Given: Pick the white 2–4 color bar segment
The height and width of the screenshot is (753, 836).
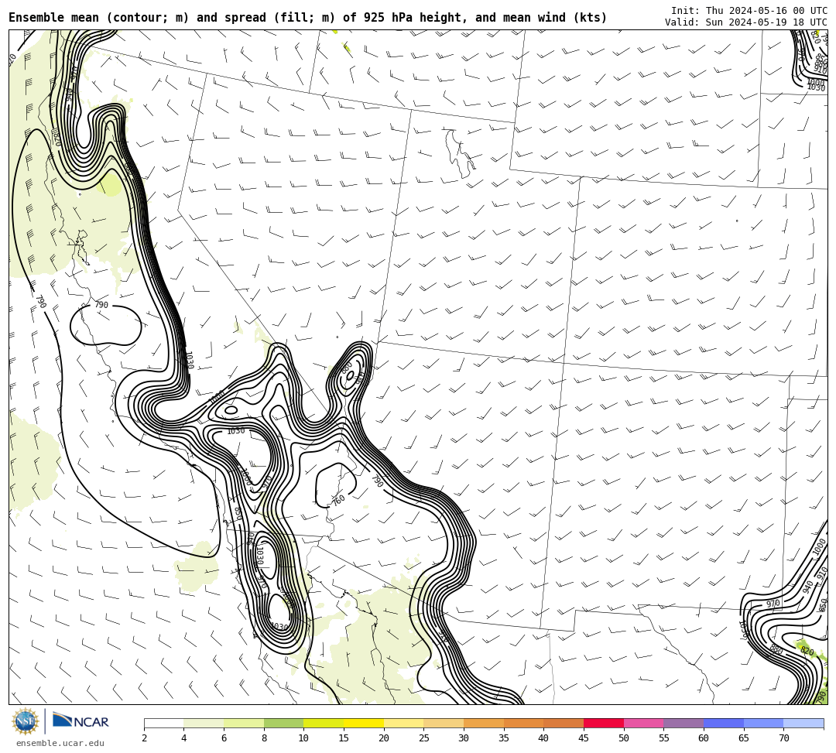Looking at the screenshot, I should coord(163,723).
